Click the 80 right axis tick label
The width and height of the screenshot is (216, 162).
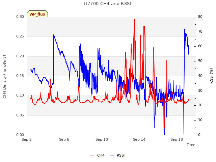click(x=200, y=17)
